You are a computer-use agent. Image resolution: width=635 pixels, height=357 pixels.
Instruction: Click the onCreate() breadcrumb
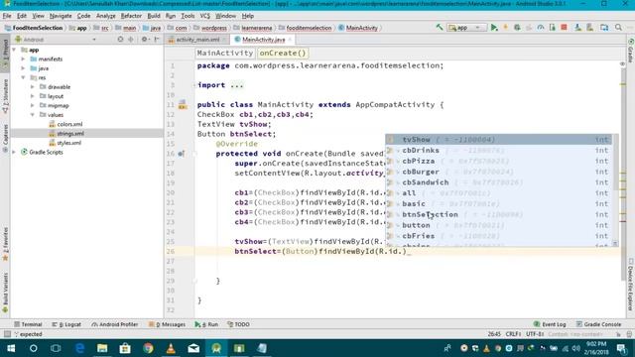tap(283, 53)
